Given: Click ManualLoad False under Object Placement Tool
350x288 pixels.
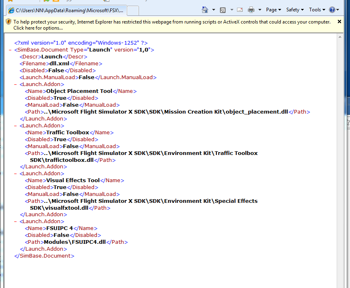Looking at the screenshot, I should 73,105.
